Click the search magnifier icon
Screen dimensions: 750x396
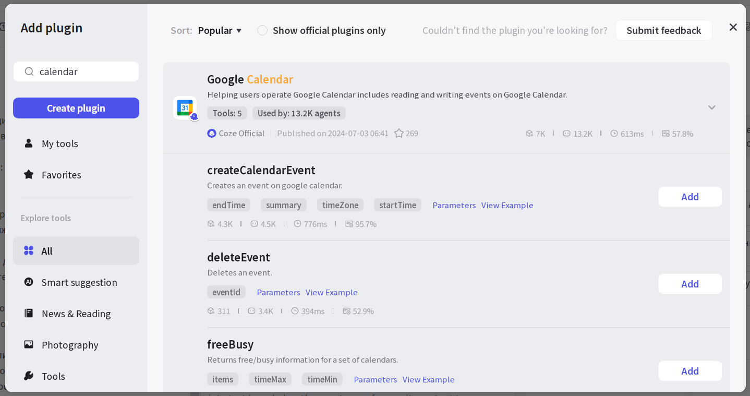click(x=29, y=71)
